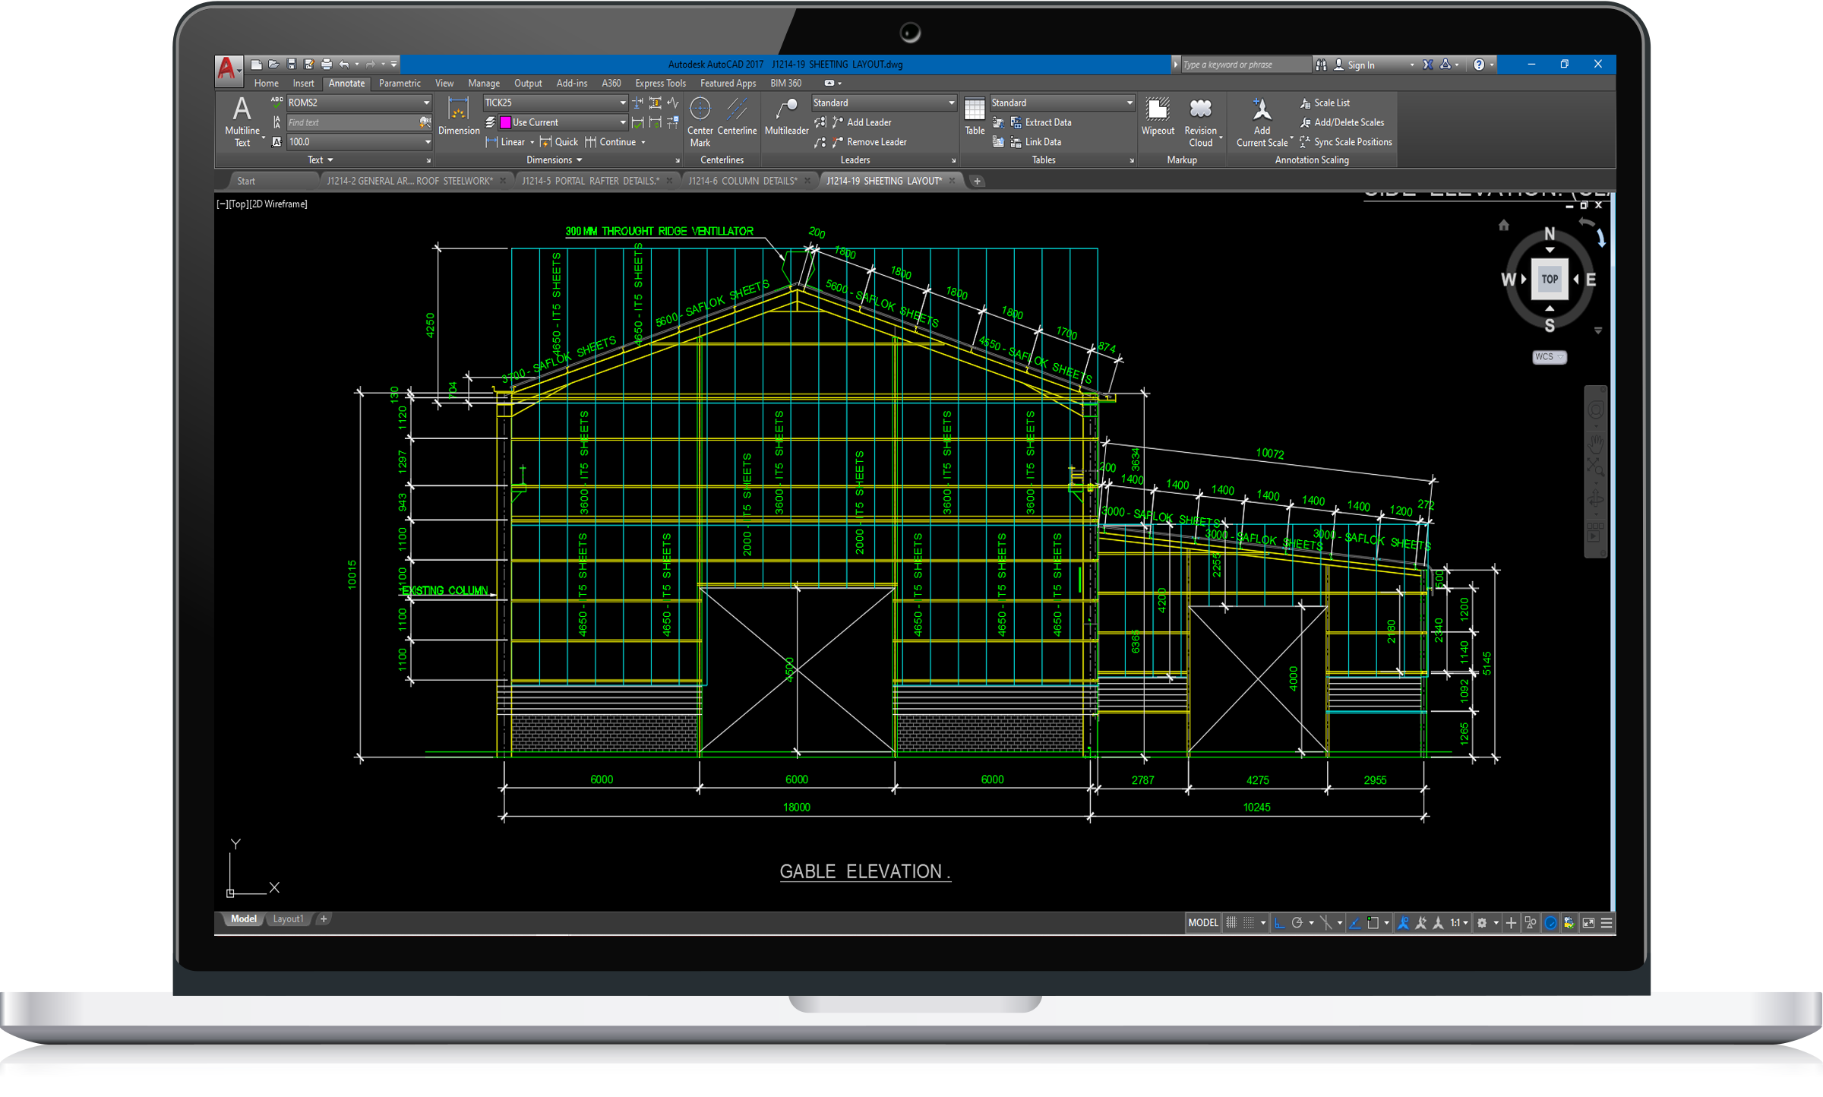Screen dimensions: 1823x1097
Task: Toggle Ortho mode in status bar
Action: click(1280, 922)
